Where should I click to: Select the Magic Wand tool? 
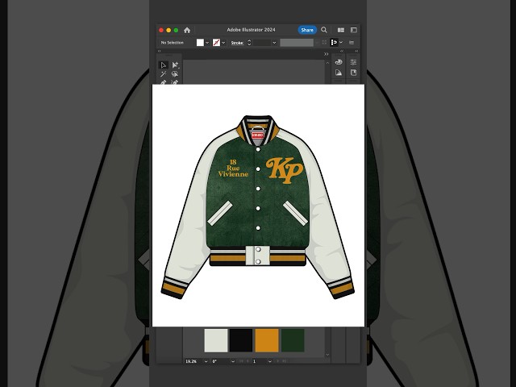point(163,74)
